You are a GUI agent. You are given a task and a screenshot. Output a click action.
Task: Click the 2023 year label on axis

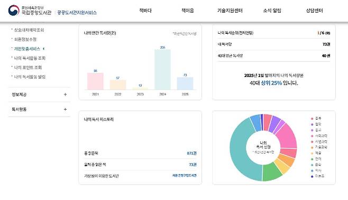(x=140, y=94)
